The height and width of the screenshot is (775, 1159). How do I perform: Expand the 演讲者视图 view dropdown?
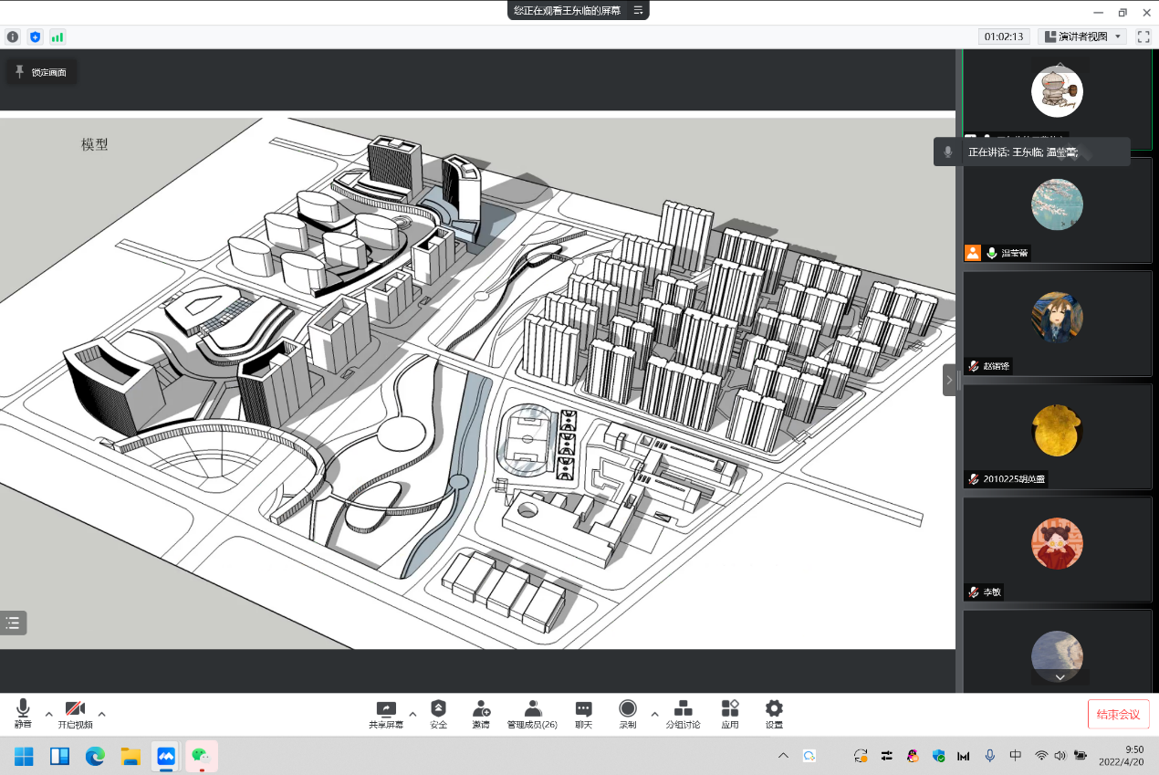point(1081,37)
